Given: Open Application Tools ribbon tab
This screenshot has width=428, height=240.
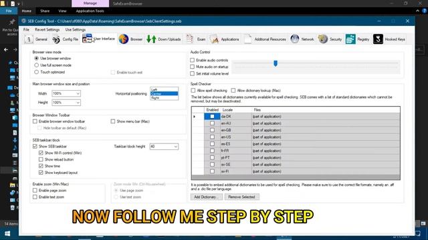Looking at the screenshot, I should pos(90,11).
